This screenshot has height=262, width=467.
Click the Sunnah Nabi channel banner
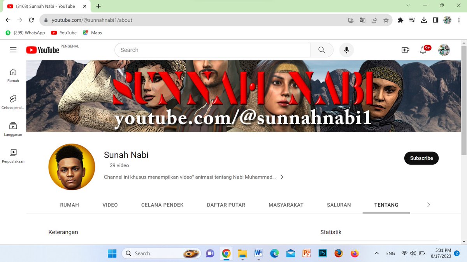click(244, 96)
